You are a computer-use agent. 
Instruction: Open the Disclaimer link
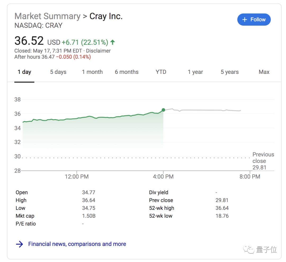pos(99,51)
